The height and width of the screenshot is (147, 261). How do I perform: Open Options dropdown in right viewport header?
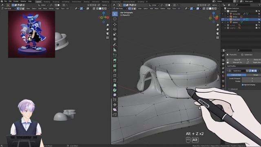[215, 5]
